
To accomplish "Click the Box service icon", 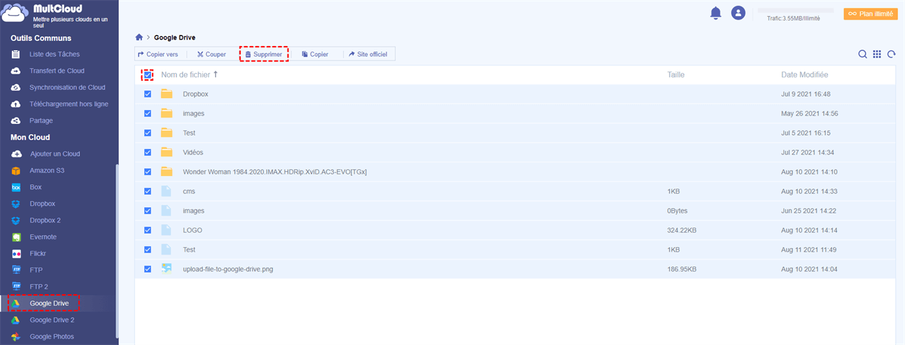I will pyautogui.click(x=16, y=187).
